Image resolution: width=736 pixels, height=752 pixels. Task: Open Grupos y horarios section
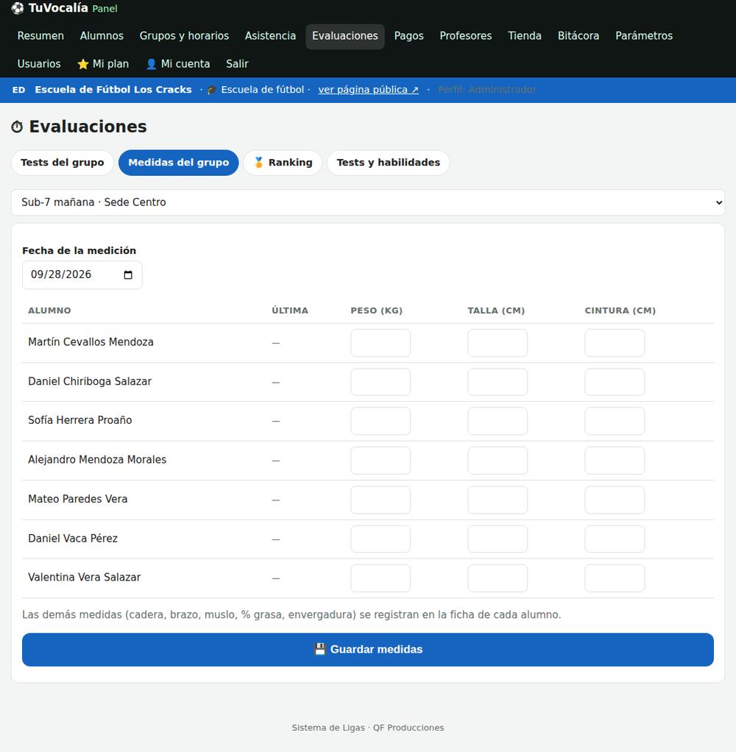[184, 36]
